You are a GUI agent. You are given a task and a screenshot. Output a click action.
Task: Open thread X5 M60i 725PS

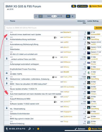16,74
